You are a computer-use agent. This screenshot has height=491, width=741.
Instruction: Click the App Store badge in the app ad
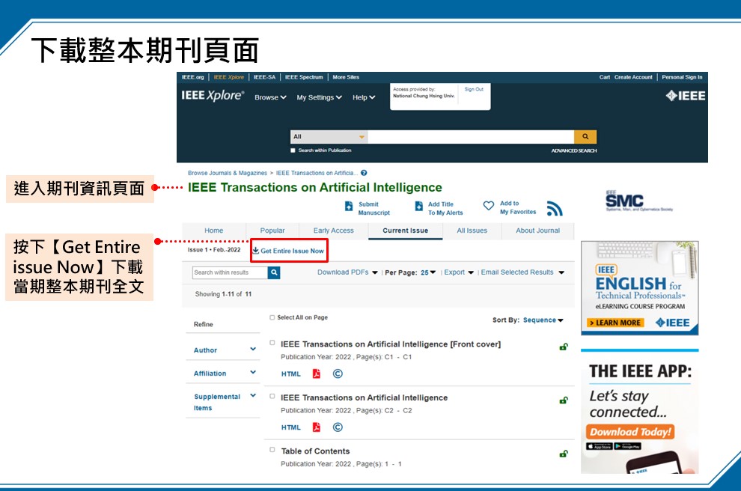click(600, 446)
